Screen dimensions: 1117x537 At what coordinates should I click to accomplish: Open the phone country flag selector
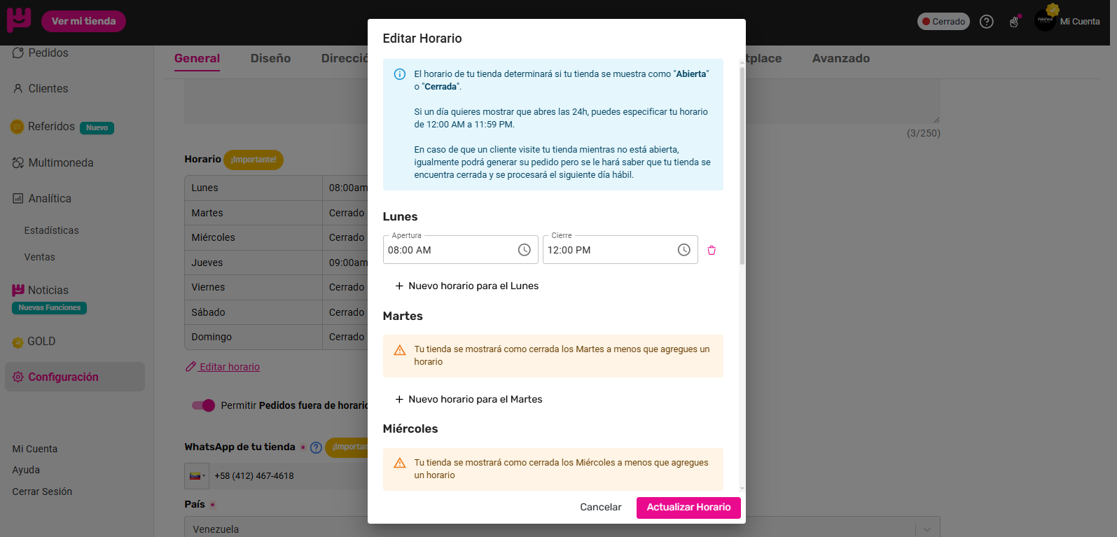(196, 476)
